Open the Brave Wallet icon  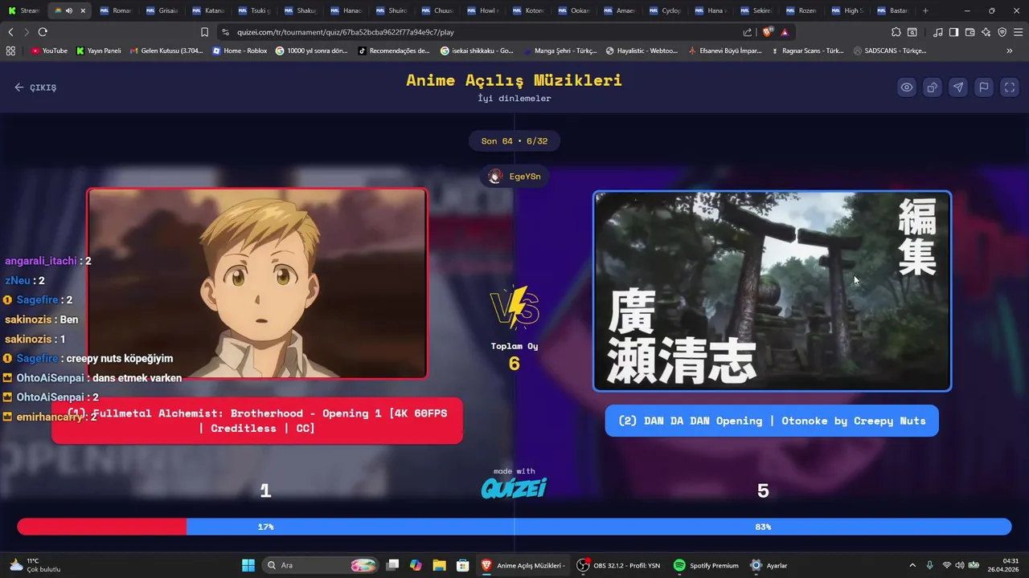click(x=970, y=32)
